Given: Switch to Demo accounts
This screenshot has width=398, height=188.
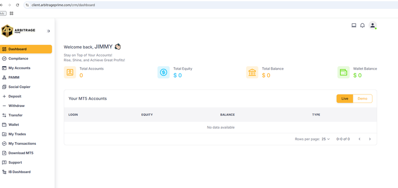Looking at the screenshot, I should [363, 98].
